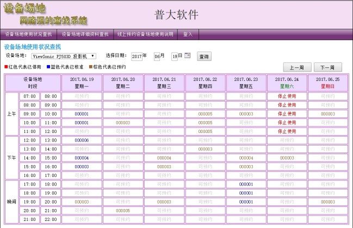
Task: Click the 设备场地使用状况查找 page heading
Action: coord(33,47)
